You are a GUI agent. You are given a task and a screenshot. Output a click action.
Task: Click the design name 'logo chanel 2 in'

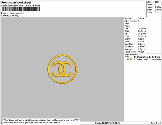(17, 13)
